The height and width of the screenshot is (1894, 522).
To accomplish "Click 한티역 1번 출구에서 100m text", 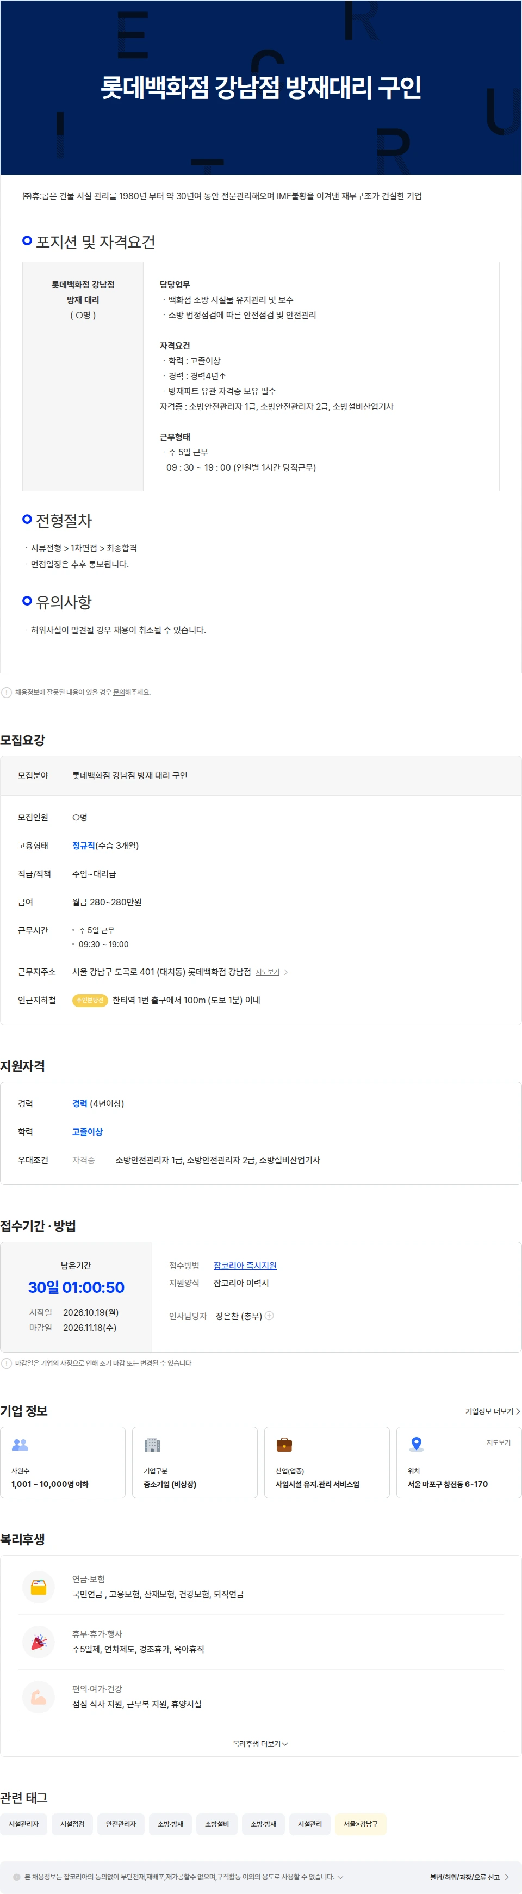I will pos(186,1000).
